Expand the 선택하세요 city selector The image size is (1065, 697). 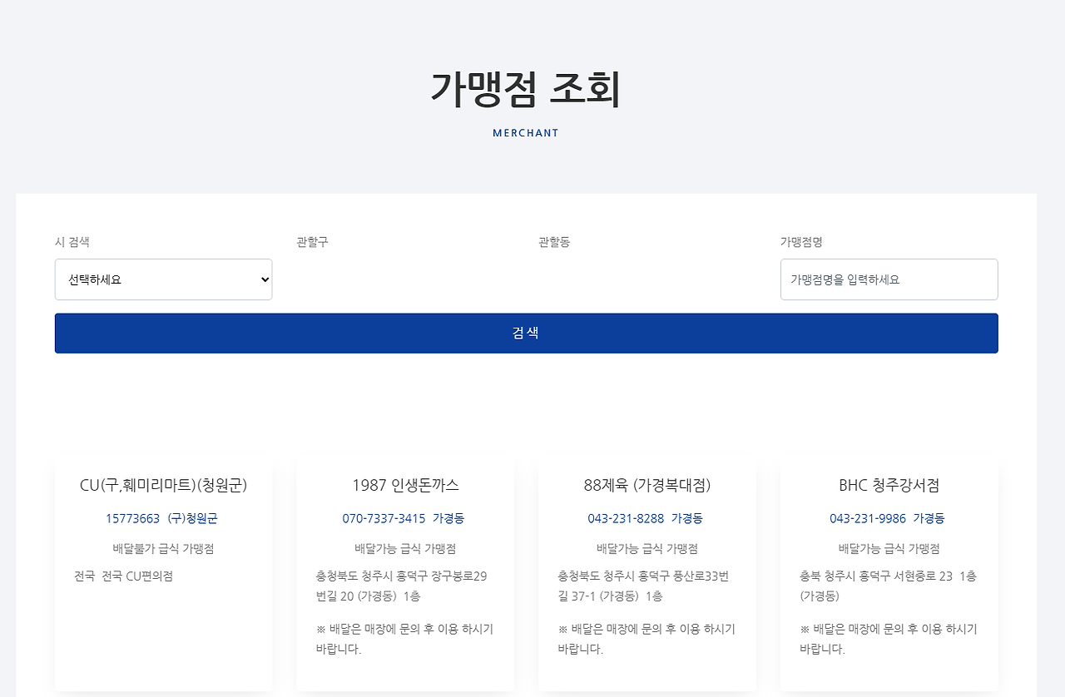click(163, 279)
